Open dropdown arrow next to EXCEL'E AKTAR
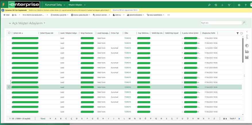The width and height of the screenshot is (252, 125). (x=109, y=15)
